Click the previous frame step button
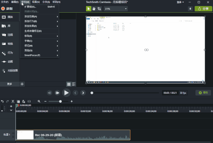 [50, 93]
